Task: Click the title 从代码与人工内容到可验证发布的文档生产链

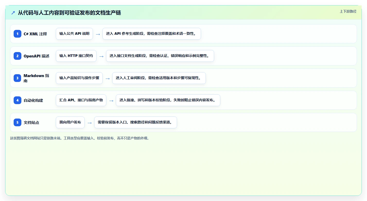Action: (x=69, y=13)
